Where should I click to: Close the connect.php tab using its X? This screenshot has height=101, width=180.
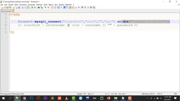(x=13, y=11)
